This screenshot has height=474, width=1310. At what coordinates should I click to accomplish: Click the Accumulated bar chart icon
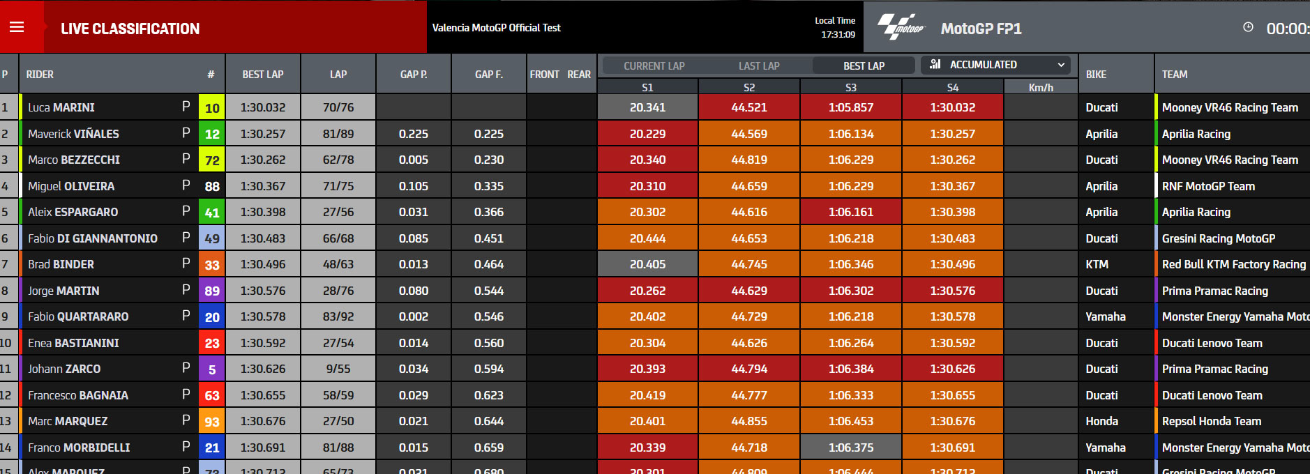click(x=935, y=64)
